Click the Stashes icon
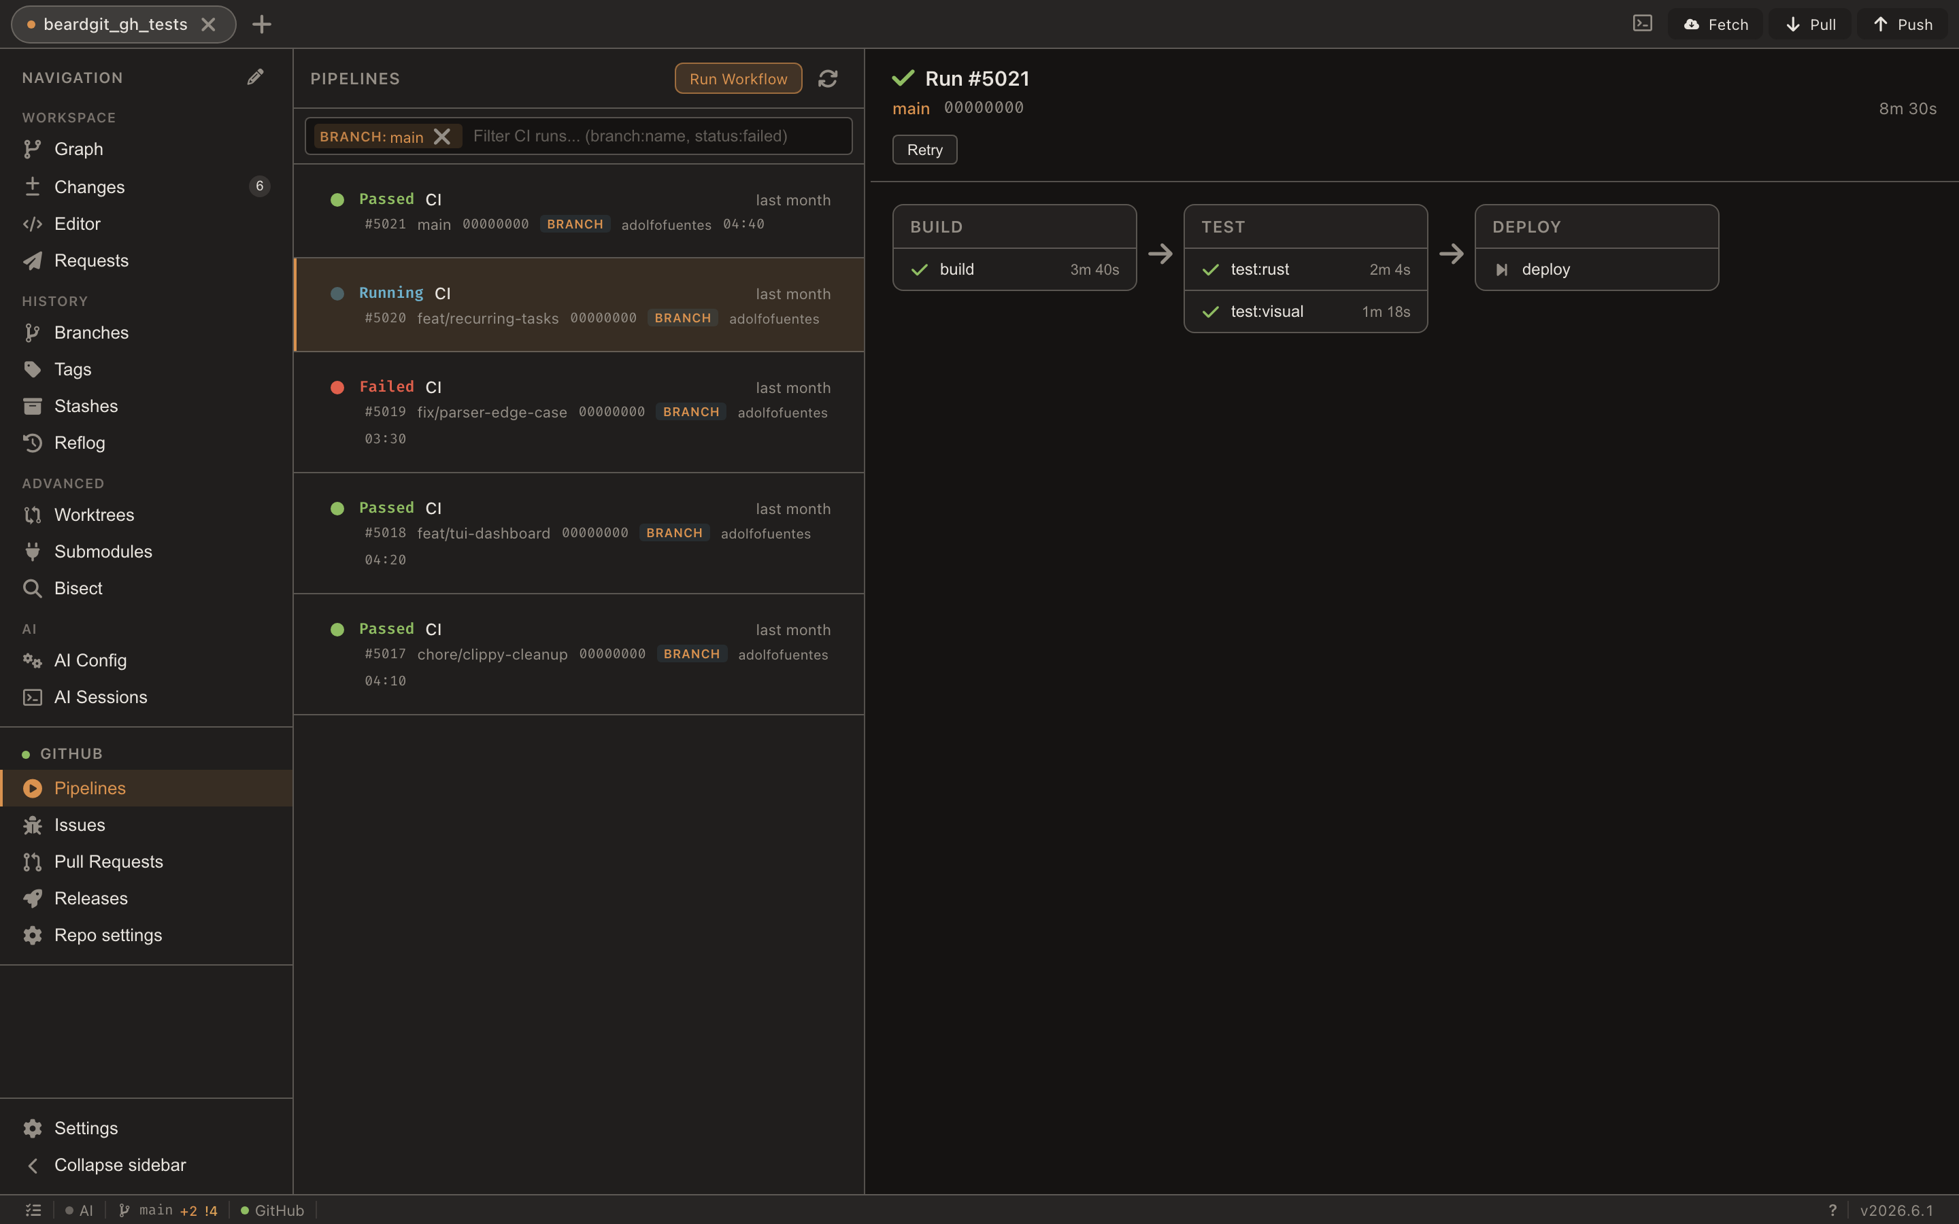1959x1224 pixels. tap(33, 407)
